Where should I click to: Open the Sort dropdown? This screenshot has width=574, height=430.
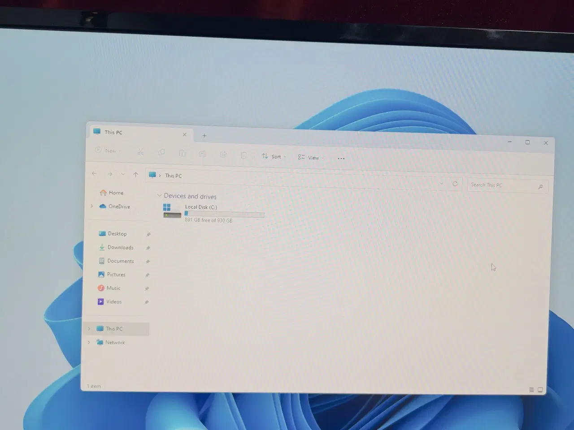click(274, 156)
